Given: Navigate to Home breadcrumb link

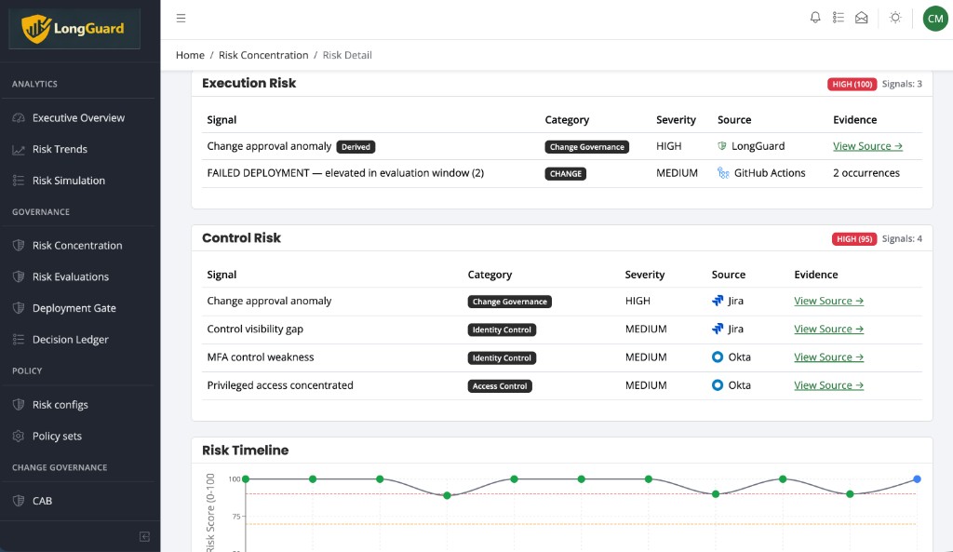Looking at the screenshot, I should [190, 56].
